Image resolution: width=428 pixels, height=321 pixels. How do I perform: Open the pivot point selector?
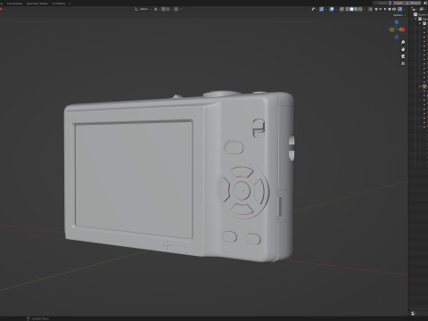pyautogui.click(x=157, y=9)
